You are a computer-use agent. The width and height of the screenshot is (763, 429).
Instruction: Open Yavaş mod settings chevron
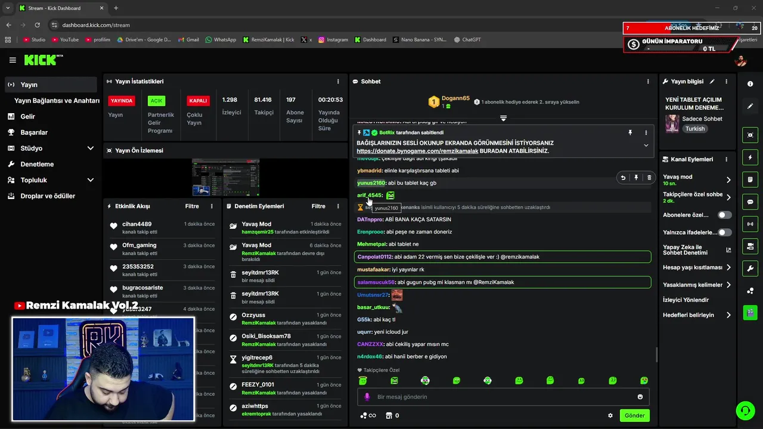[x=728, y=180]
